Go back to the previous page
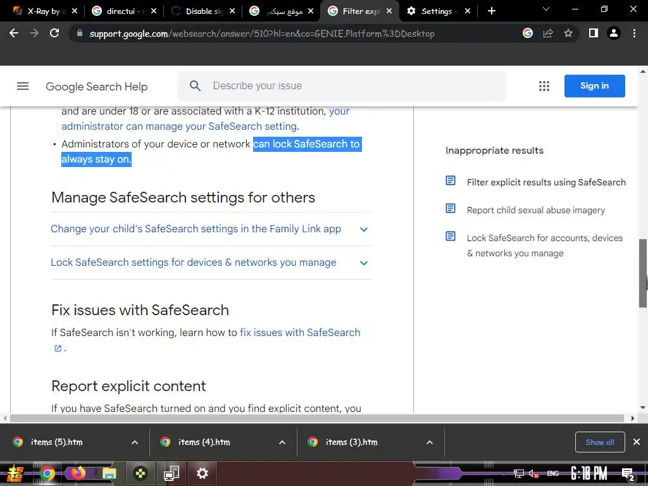The height and width of the screenshot is (486, 648). tap(14, 33)
